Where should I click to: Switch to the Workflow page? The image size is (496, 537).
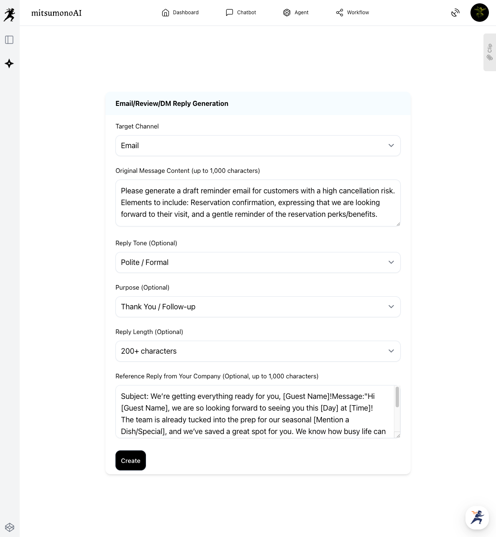(x=353, y=13)
